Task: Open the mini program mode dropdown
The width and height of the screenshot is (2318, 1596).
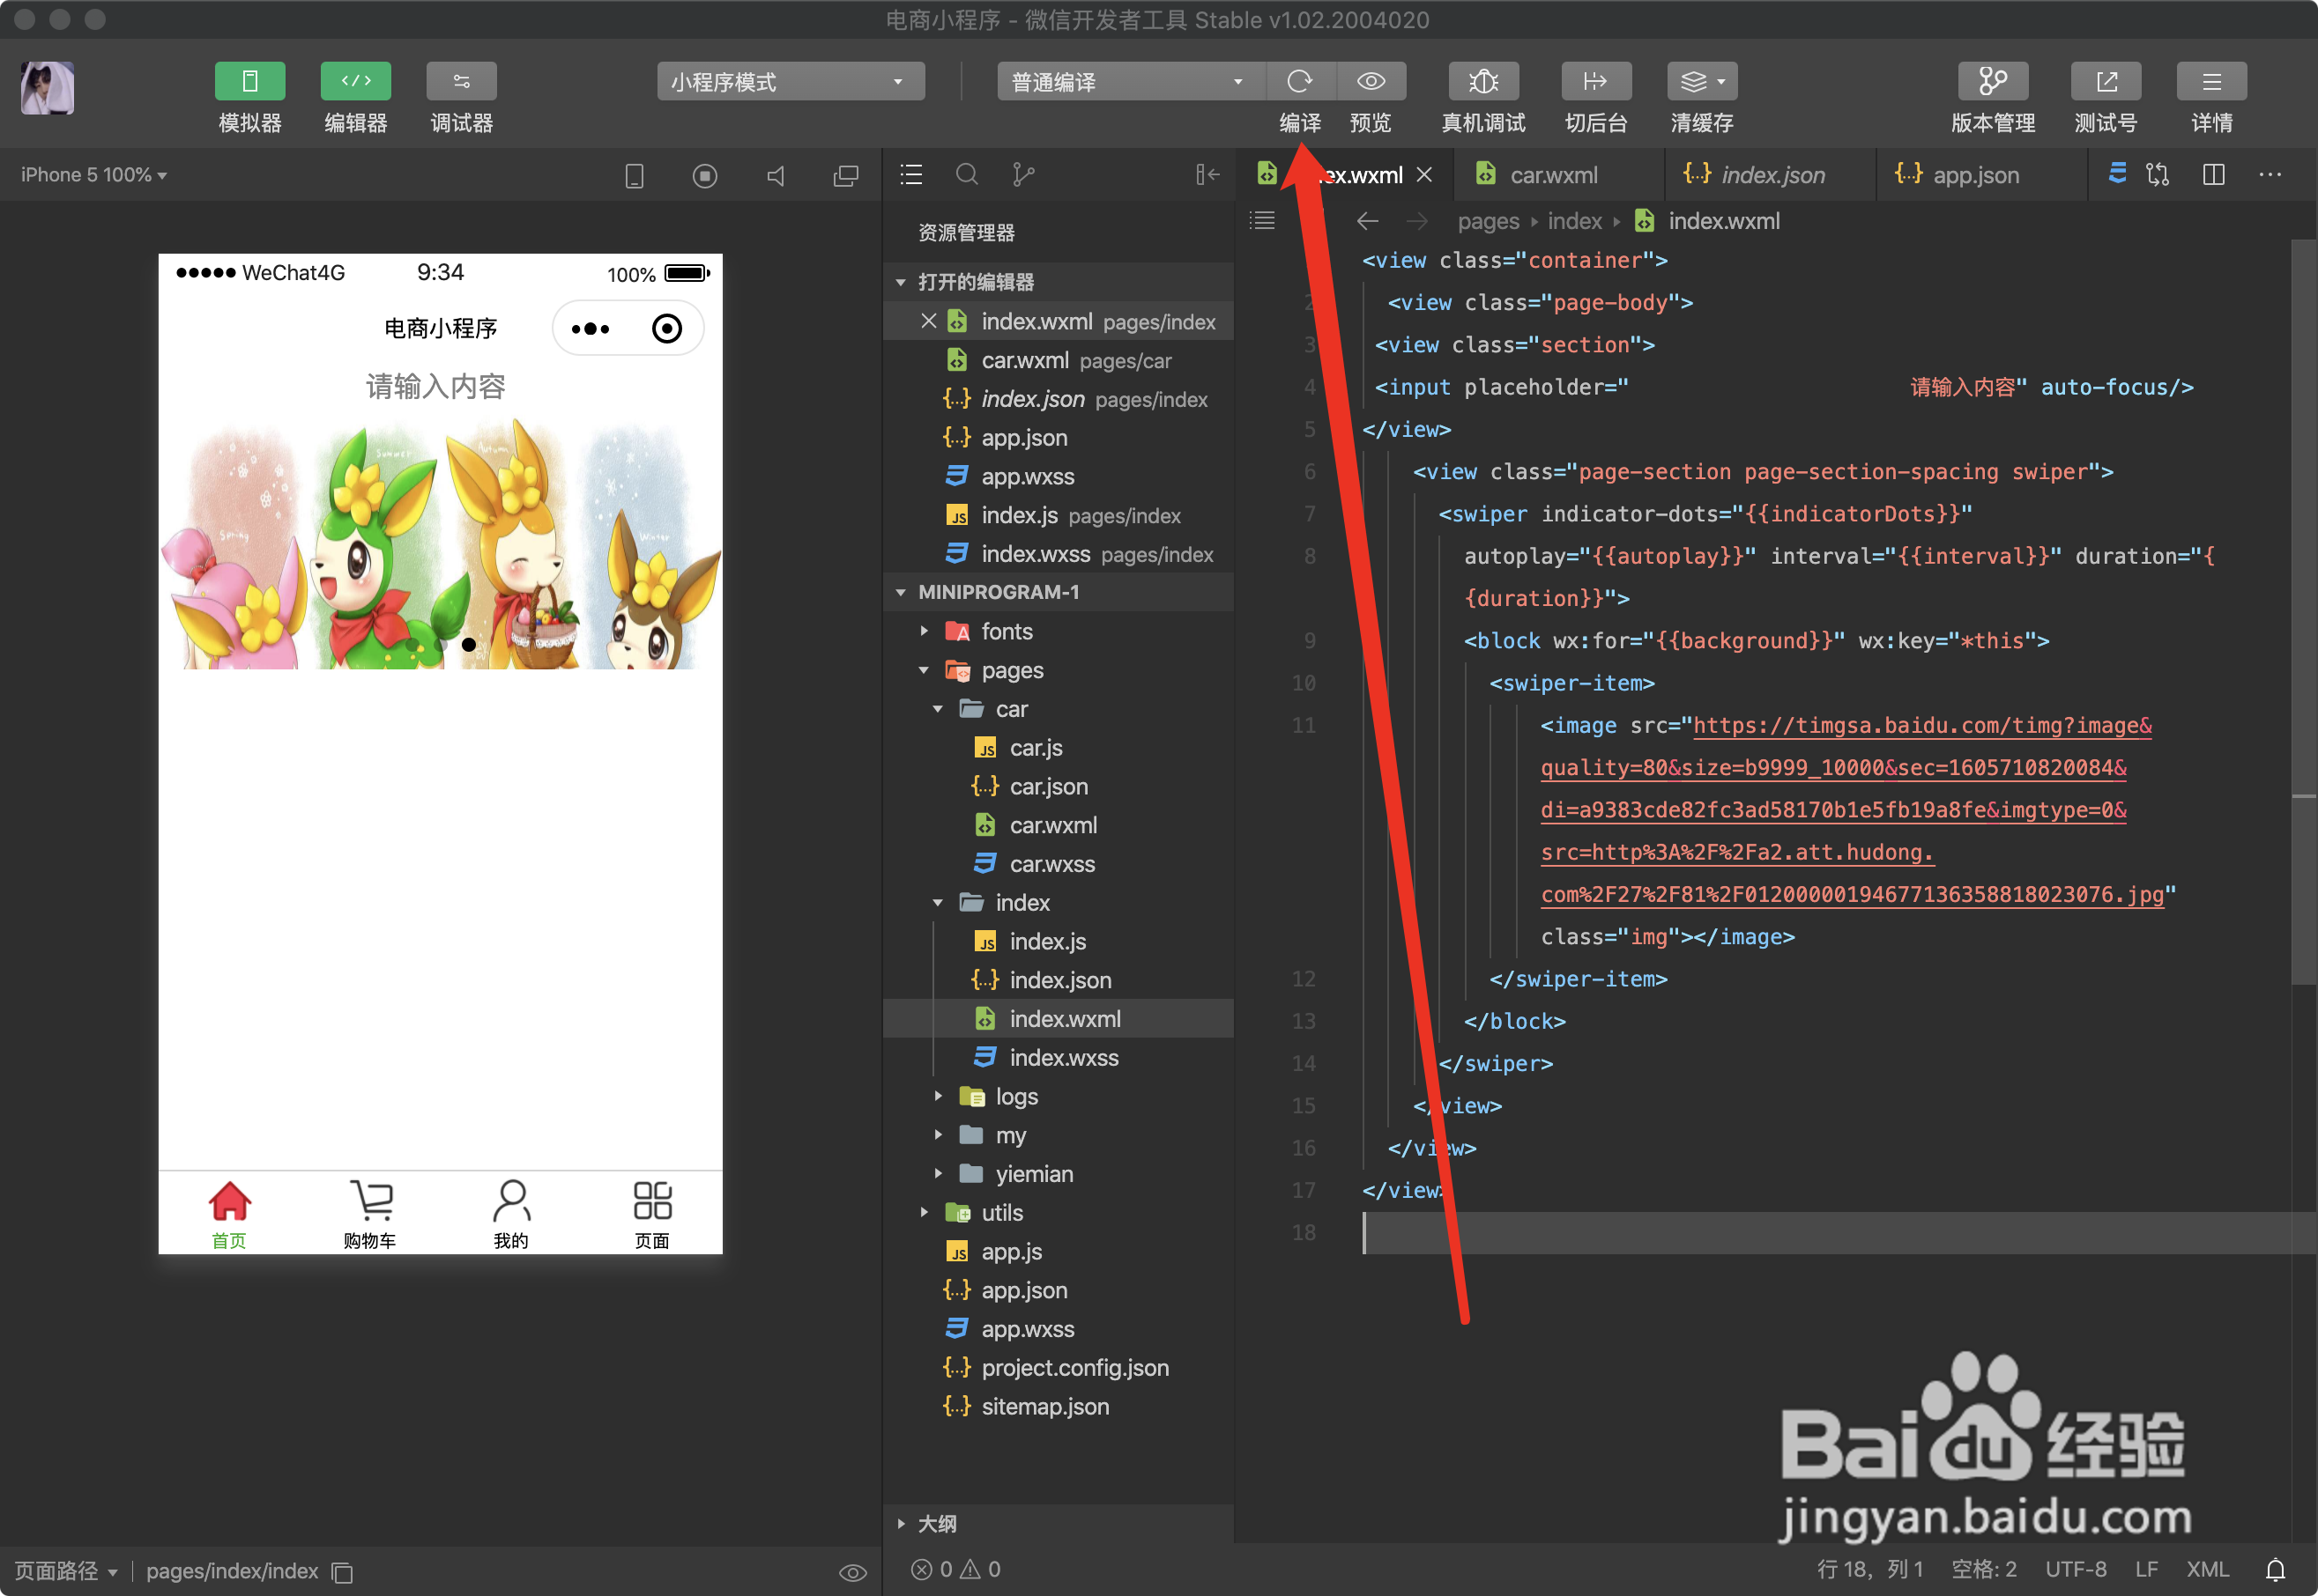Action: coord(791,81)
